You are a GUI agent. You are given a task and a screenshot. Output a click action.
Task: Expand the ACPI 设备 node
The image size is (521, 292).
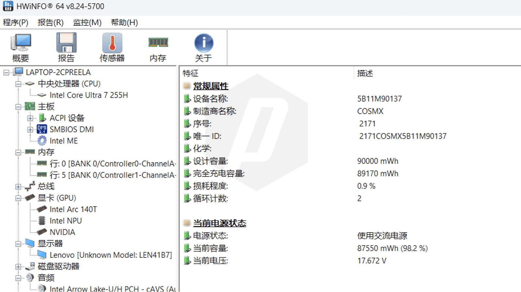point(30,118)
